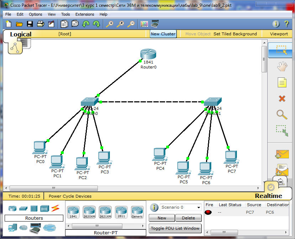The width and height of the screenshot is (295, 239).
Task: Save the network with the floppy icon
Action: [x=30, y=24]
